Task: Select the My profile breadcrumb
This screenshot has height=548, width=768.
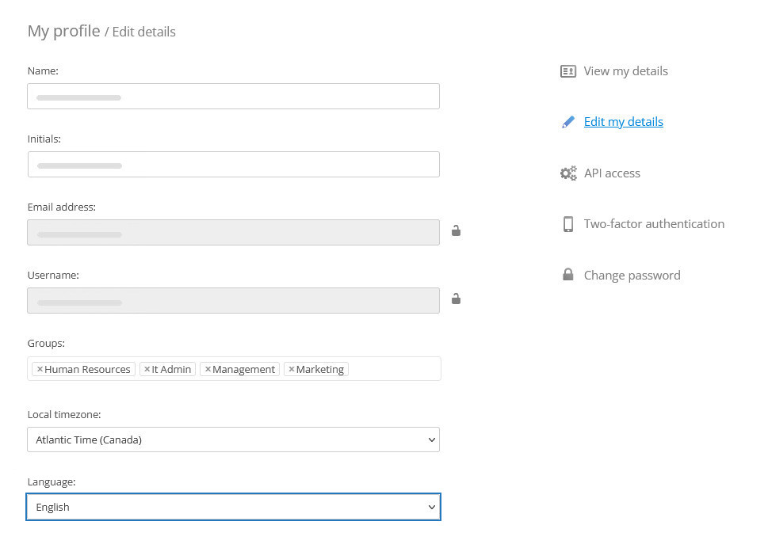Action: click(63, 32)
